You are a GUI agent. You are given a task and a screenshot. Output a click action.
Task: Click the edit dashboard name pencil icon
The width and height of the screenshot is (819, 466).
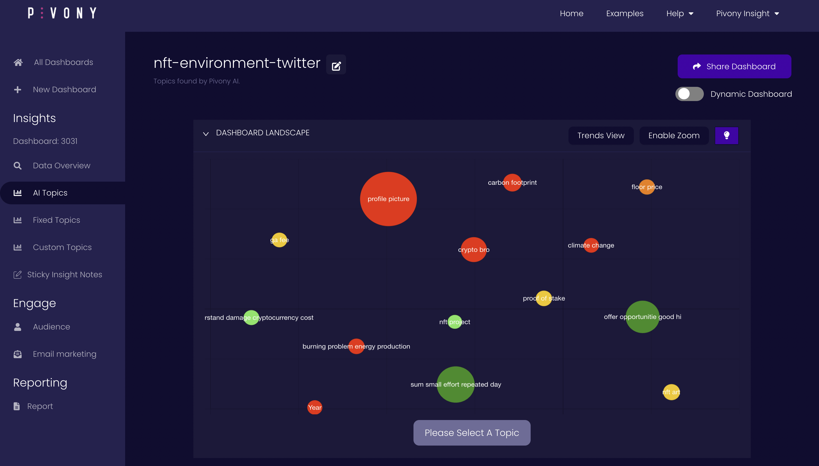point(336,66)
